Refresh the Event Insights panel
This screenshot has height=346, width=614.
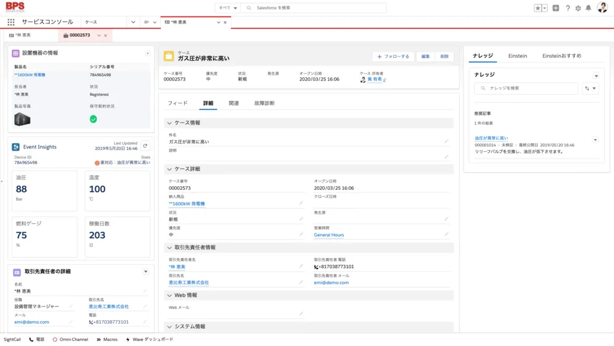pos(145,146)
